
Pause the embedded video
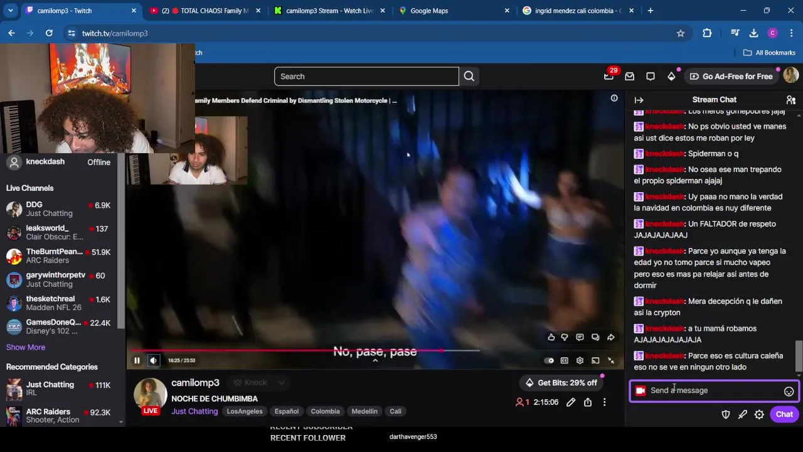(x=137, y=360)
